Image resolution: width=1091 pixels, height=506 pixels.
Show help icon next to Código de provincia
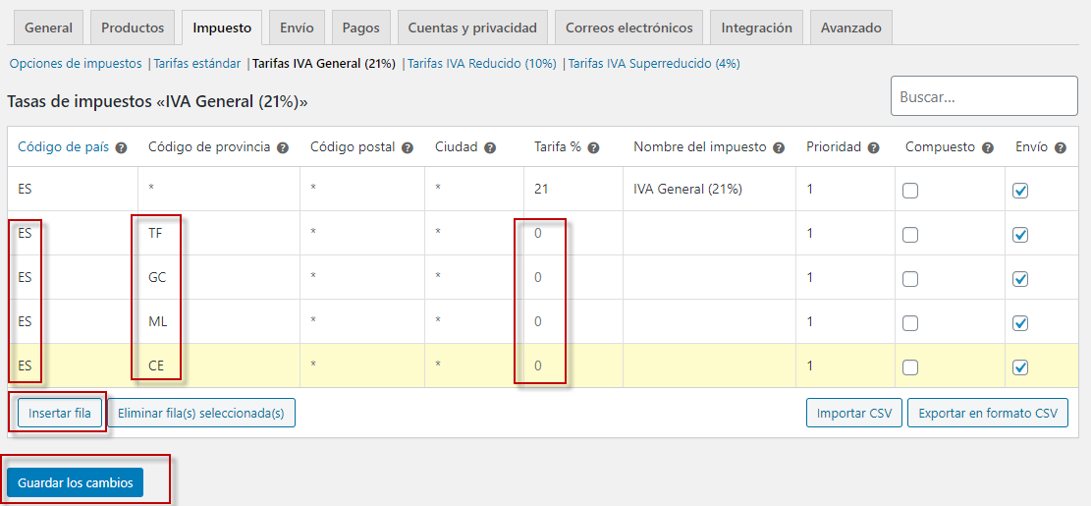(x=283, y=147)
